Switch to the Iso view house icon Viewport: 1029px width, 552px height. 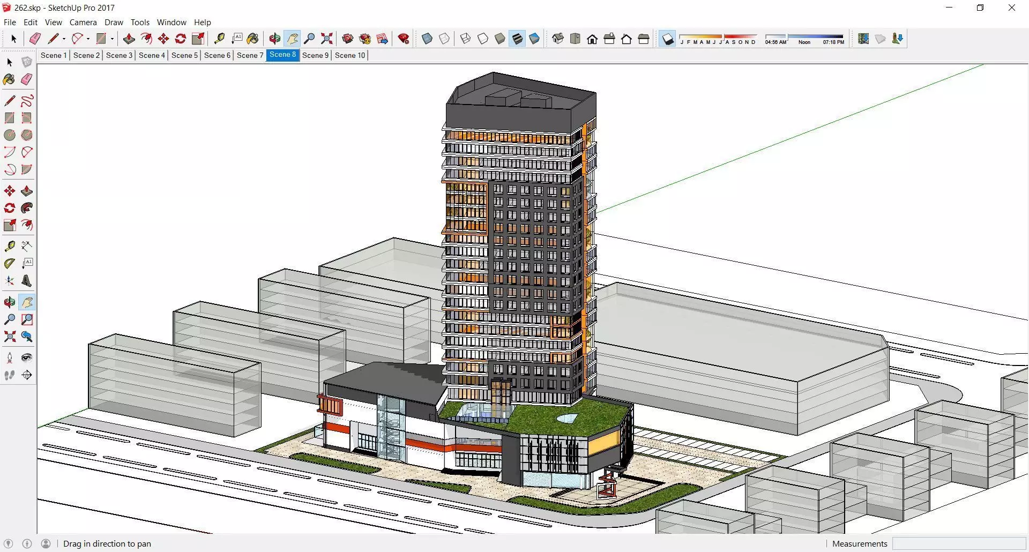pos(558,39)
